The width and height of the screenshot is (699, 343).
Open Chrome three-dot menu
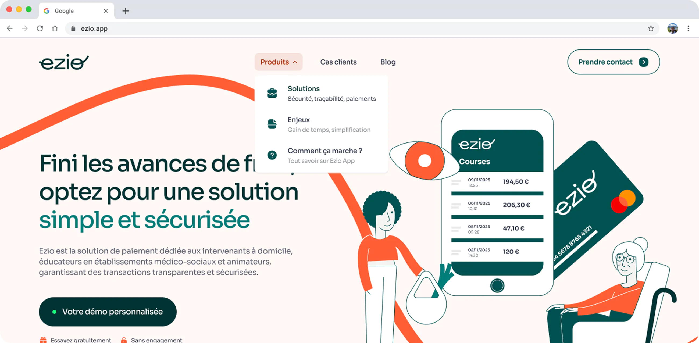(x=689, y=28)
